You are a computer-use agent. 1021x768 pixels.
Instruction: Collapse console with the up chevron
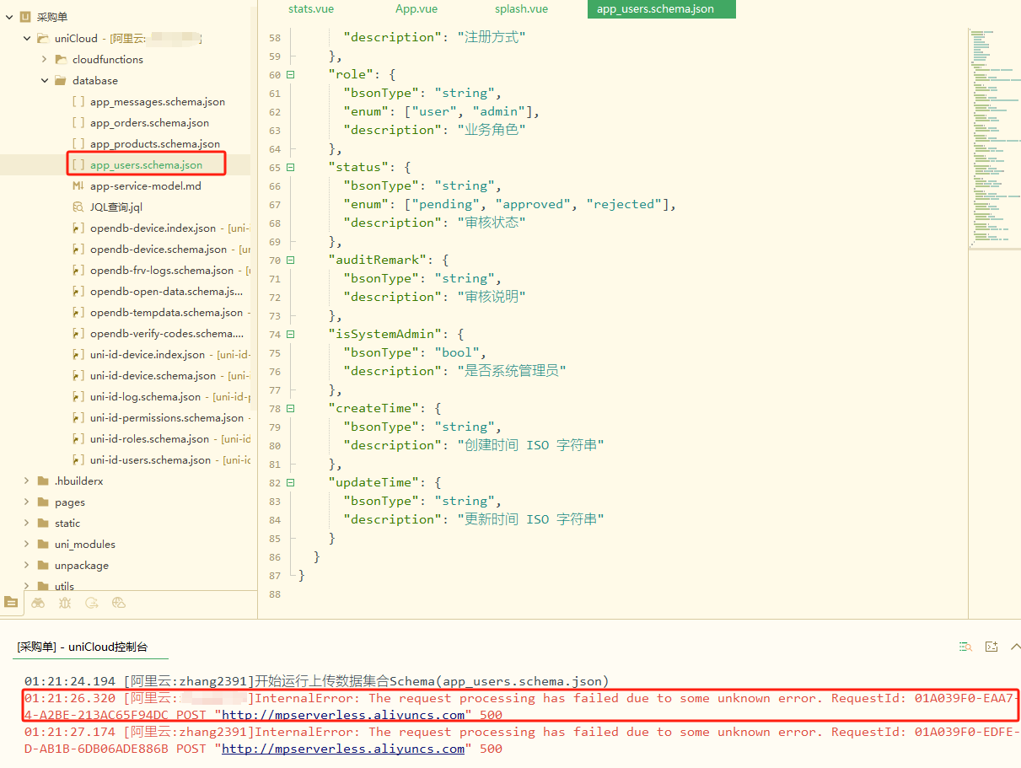click(x=1014, y=647)
